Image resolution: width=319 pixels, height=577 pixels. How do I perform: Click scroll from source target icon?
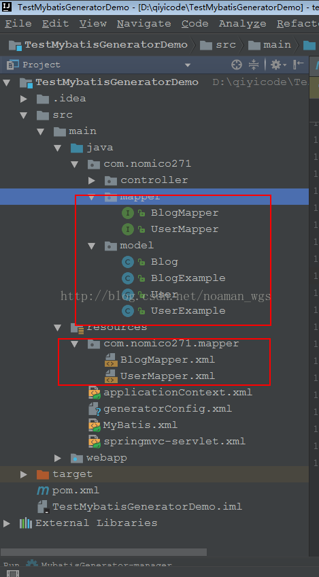237,65
